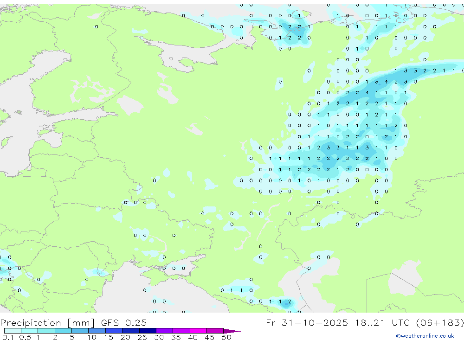The image size is (464, 340).
Task: Click the '10' legend scale value
Action: coord(91,337)
